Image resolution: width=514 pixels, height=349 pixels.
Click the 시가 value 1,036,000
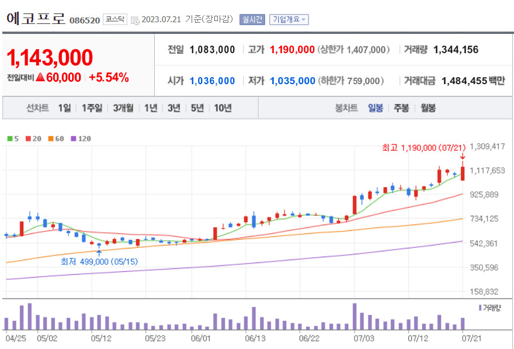pyautogui.click(x=213, y=81)
